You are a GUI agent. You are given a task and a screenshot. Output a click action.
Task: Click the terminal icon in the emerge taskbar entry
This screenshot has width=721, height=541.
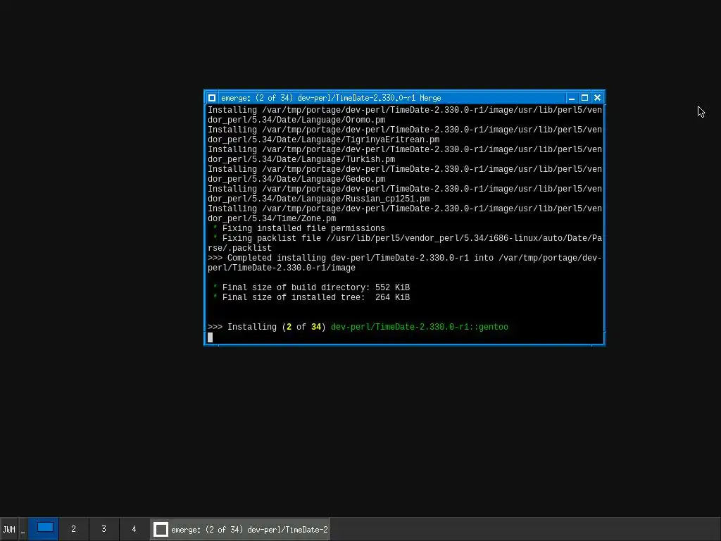tap(161, 530)
